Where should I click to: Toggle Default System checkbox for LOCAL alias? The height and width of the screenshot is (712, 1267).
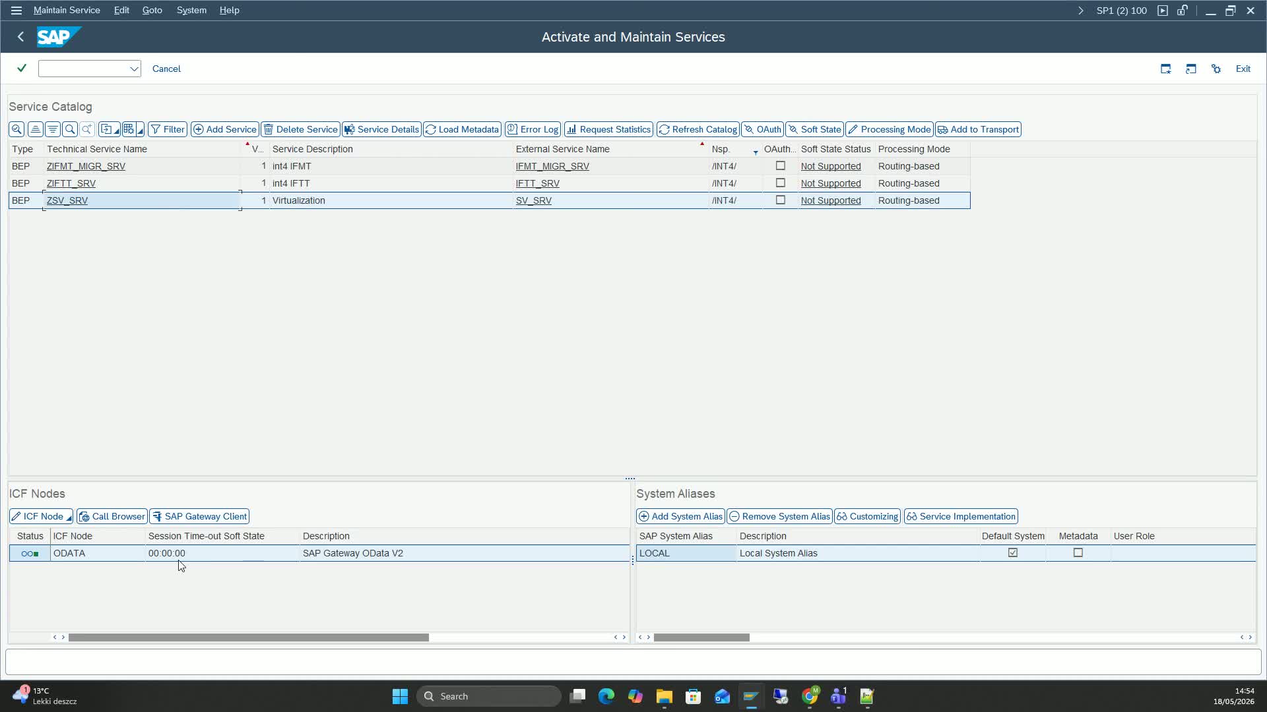1013,553
